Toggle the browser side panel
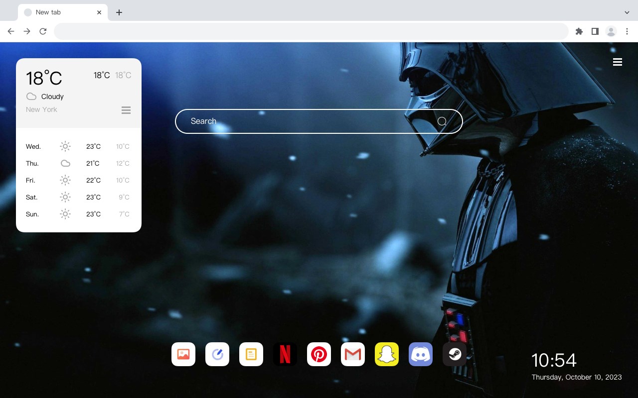This screenshot has height=398, width=638. tap(595, 31)
